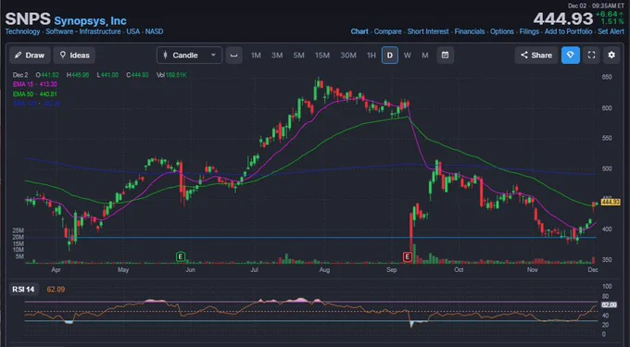Click the SNPS ticker symbol
This screenshot has width=630, height=347.
point(28,19)
